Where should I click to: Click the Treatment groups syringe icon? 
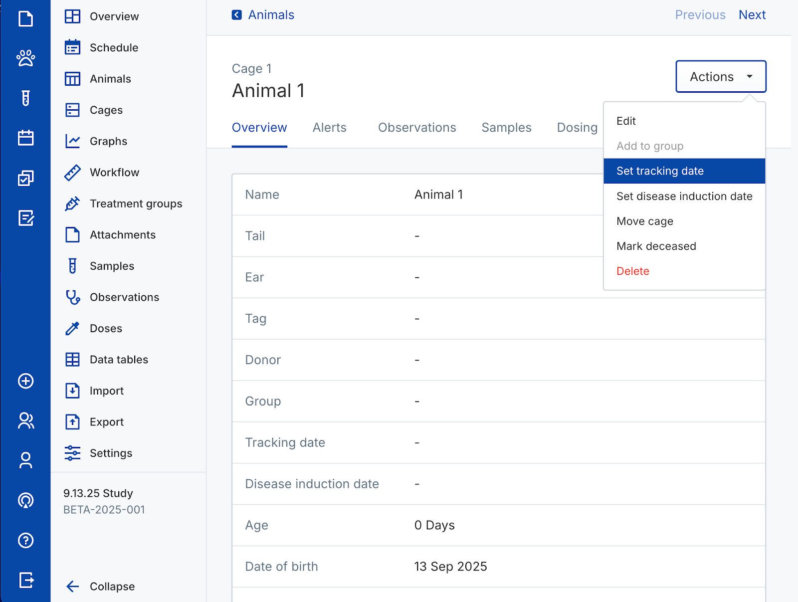(72, 203)
